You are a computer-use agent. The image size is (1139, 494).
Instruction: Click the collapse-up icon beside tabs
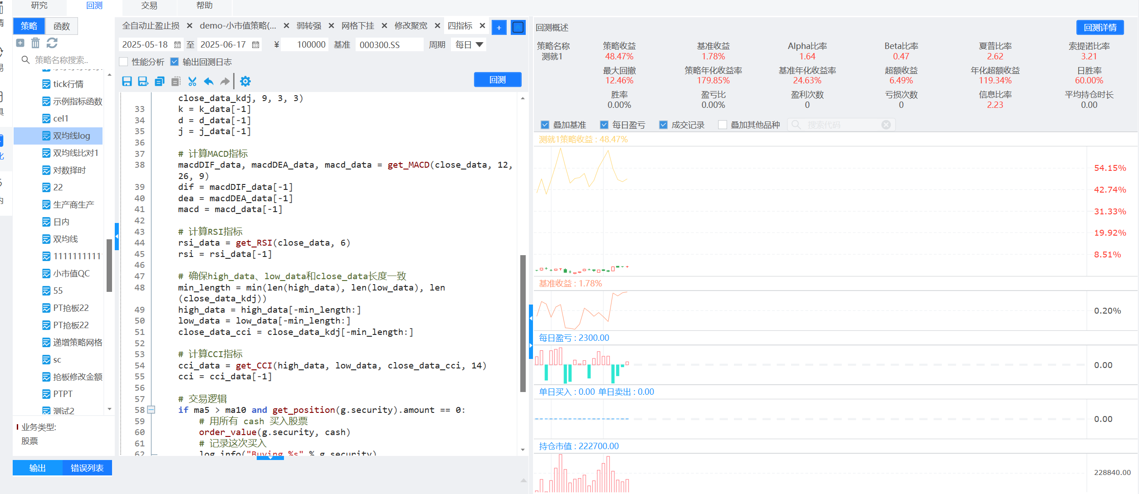[518, 28]
